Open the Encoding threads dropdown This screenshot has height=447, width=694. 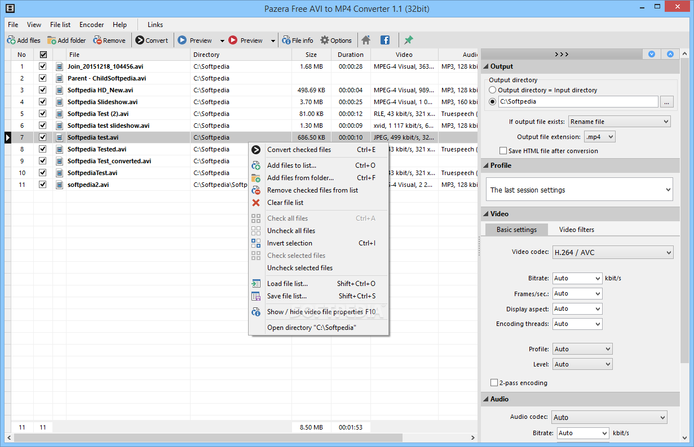(577, 324)
